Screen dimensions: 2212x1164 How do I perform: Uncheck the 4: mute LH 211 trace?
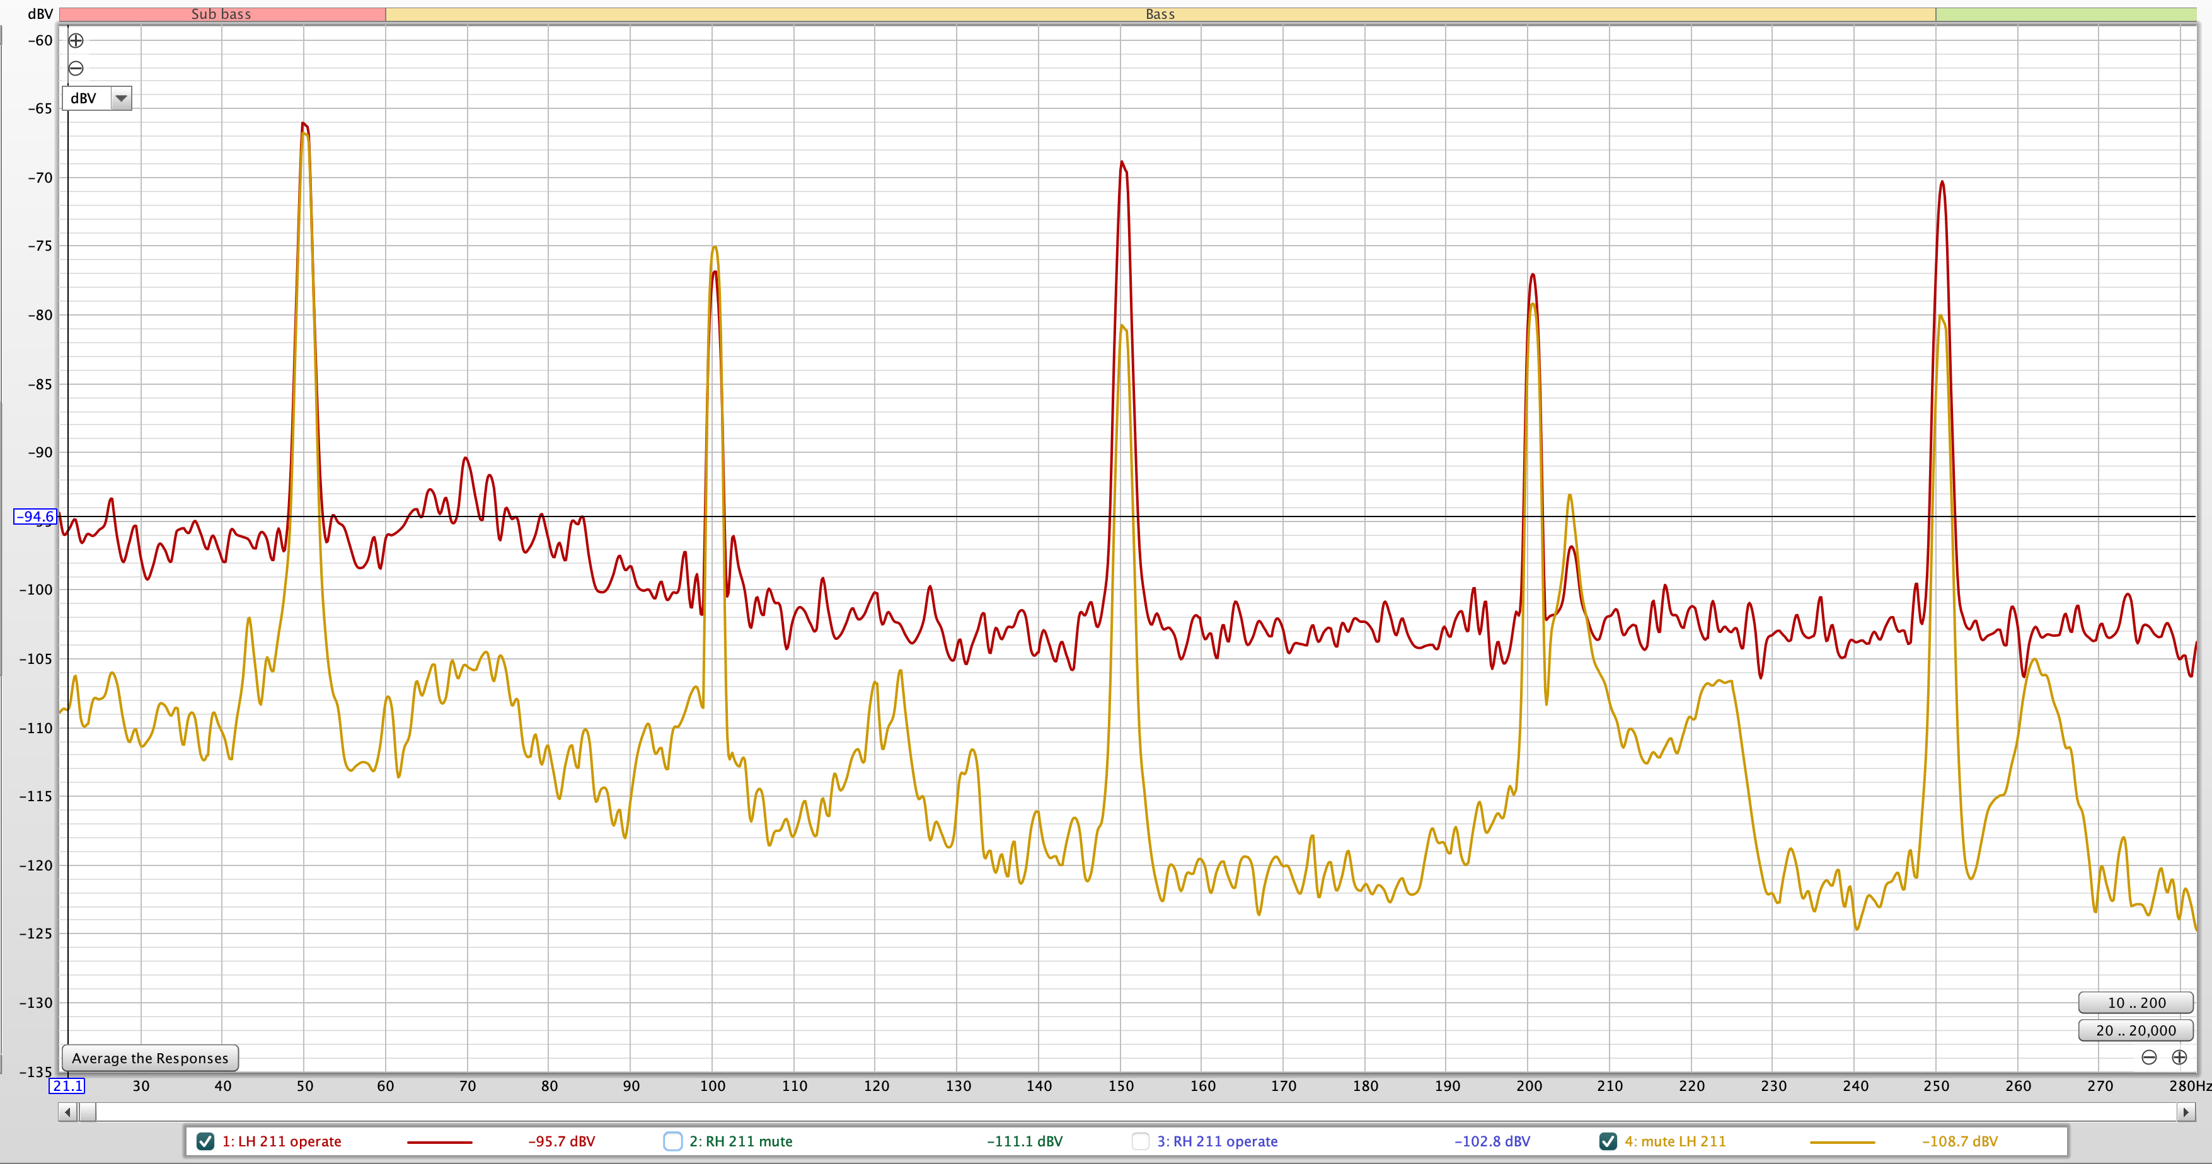pos(1608,1141)
